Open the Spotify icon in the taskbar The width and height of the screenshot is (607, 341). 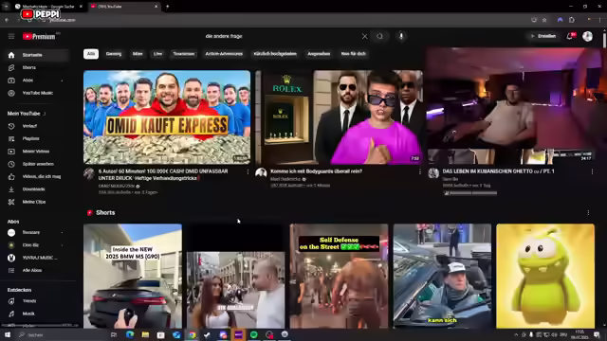coord(254,334)
